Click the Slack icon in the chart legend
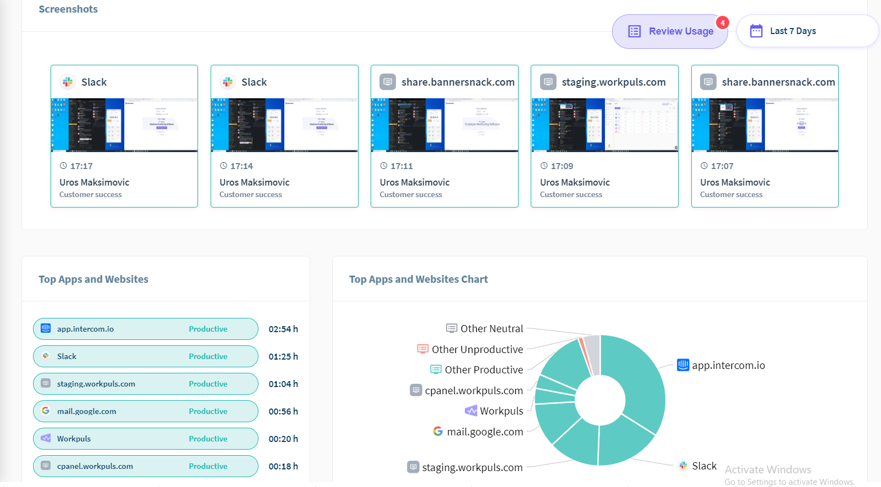 [x=683, y=466]
